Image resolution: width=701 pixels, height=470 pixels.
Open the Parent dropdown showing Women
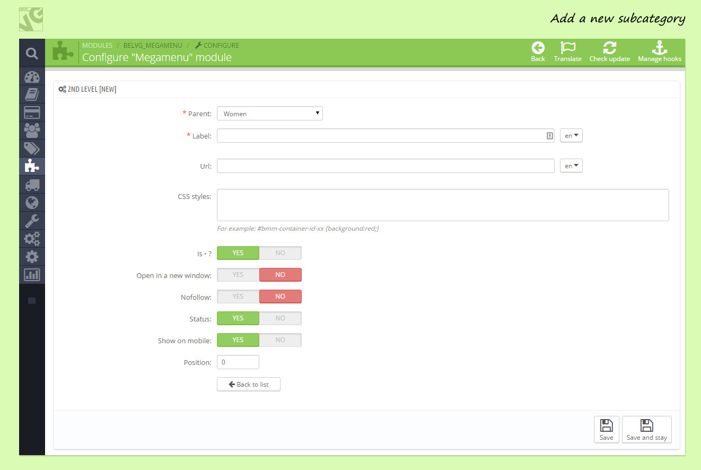(x=269, y=114)
